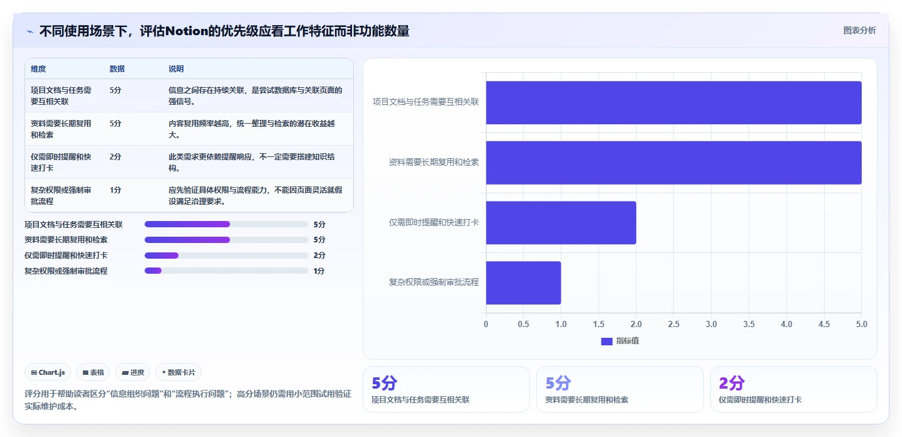Open the 5分 资料需要长期复用和检索 data card
This screenshot has height=437, width=902.
tap(620, 389)
